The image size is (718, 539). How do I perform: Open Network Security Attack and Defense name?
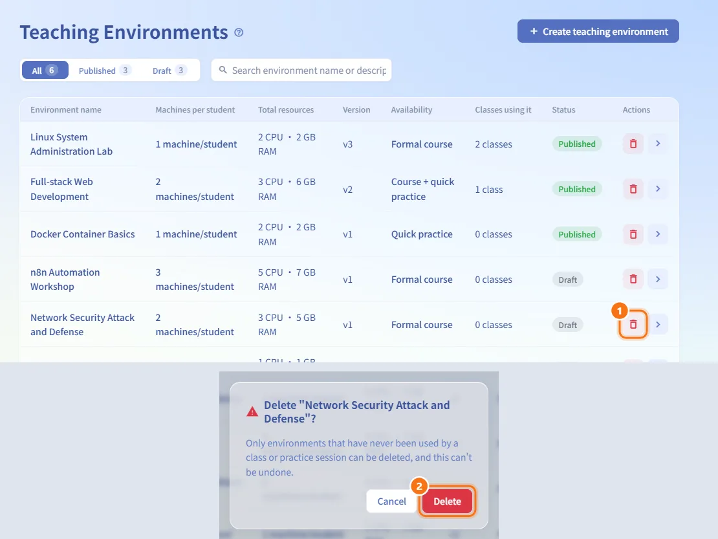82,324
